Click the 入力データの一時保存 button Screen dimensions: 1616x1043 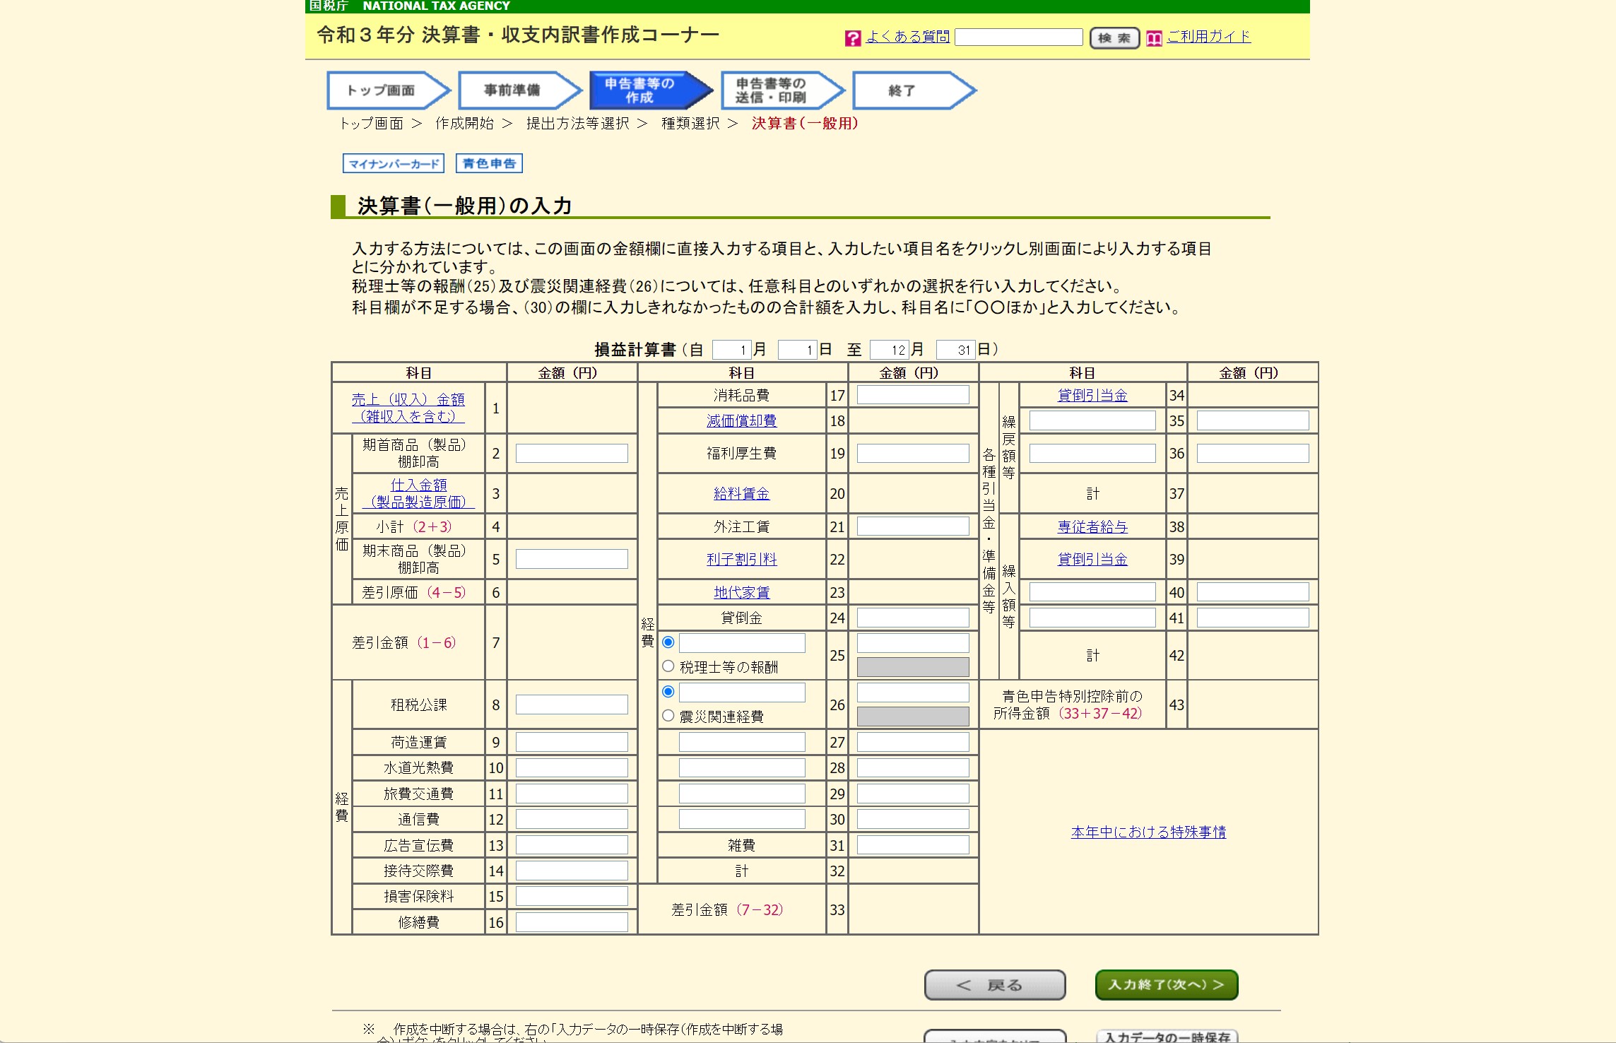point(1167,1037)
